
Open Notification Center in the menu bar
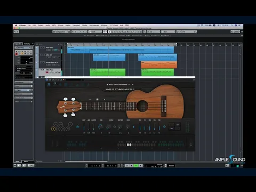tap(239, 26)
